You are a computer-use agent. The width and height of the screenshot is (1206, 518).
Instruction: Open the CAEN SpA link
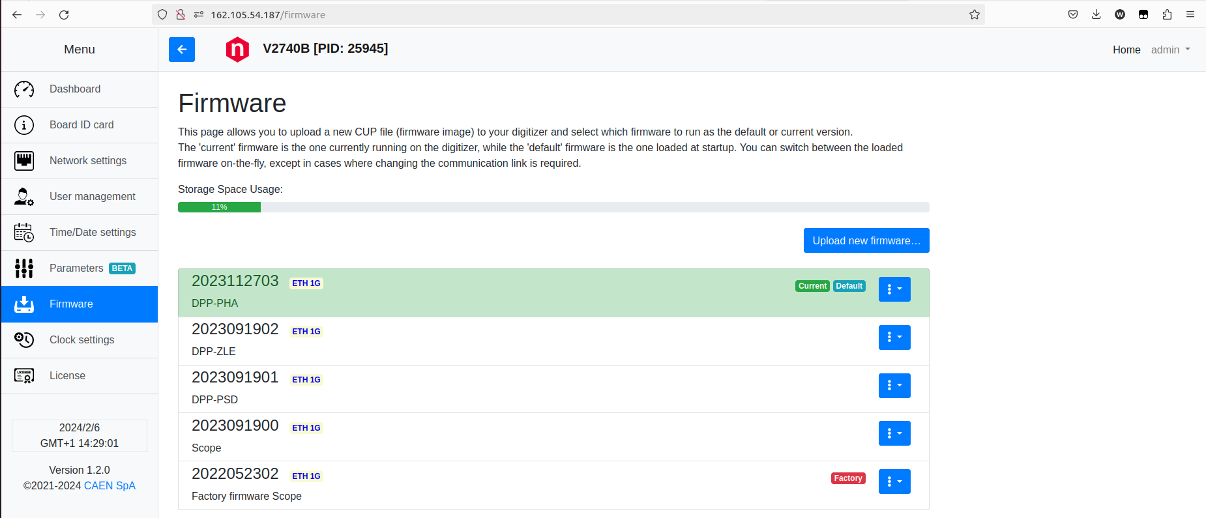110,485
